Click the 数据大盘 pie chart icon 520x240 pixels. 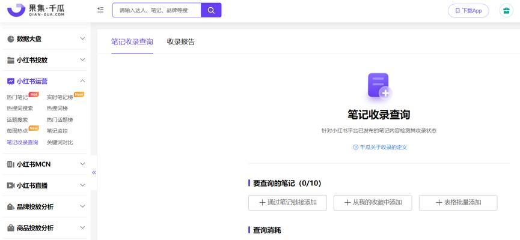11,39
